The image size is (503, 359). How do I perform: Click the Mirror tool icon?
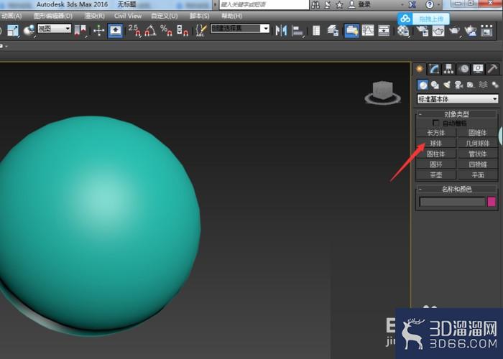pyautogui.click(x=281, y=31)
